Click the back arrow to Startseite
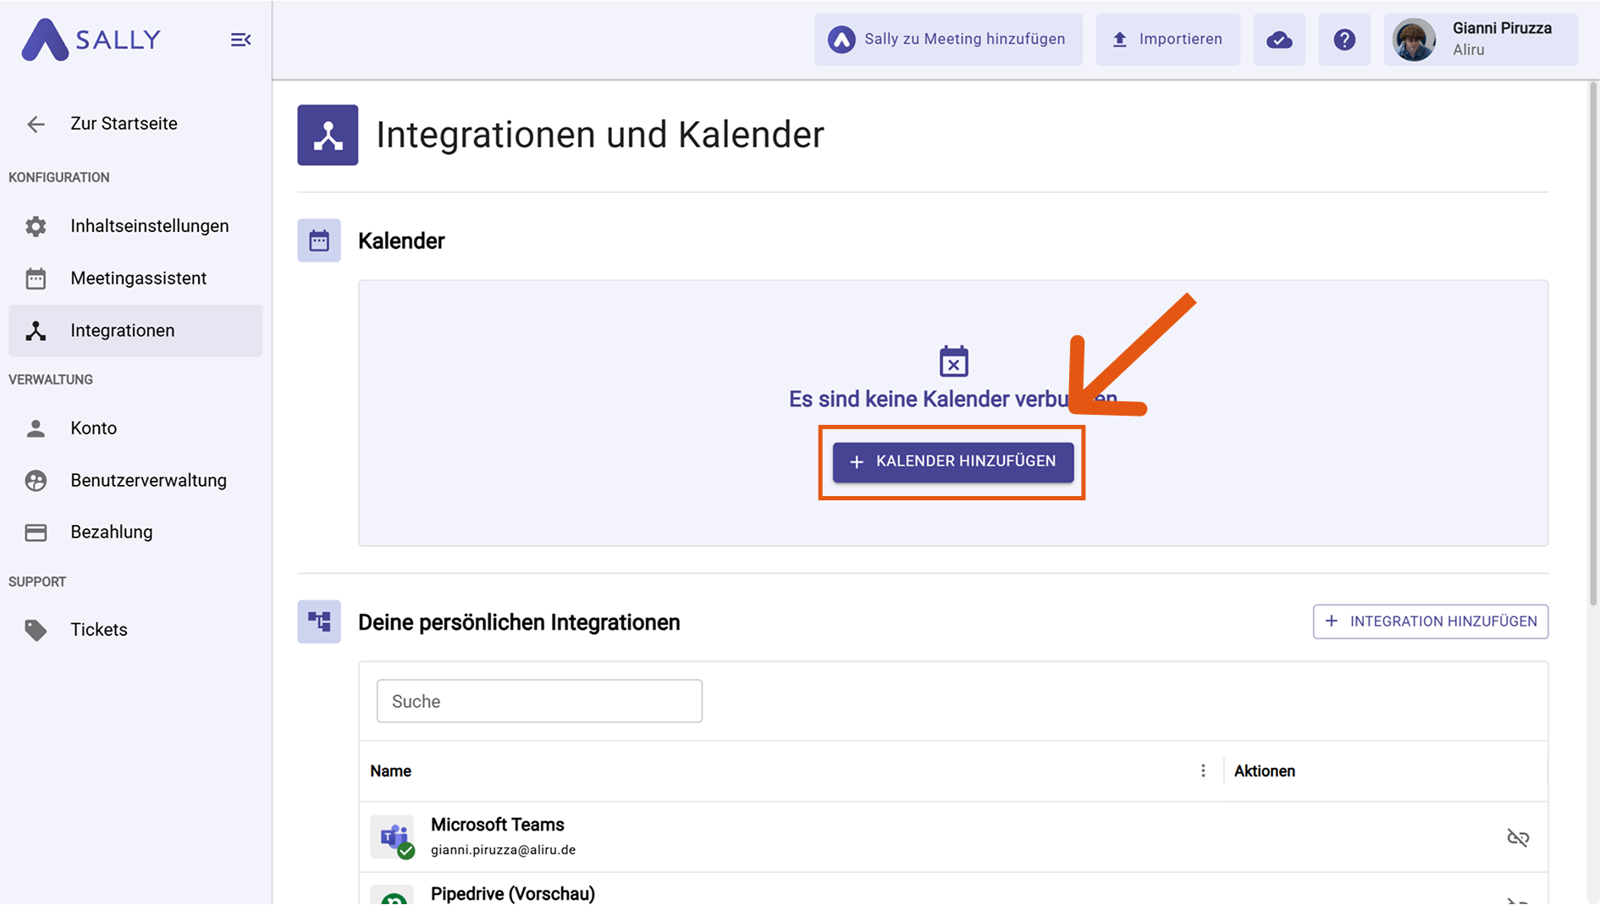1600x905 pixels. 36,124
